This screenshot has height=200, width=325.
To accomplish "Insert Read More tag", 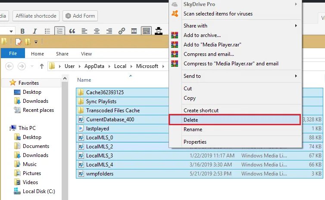I will coord(134,31).
